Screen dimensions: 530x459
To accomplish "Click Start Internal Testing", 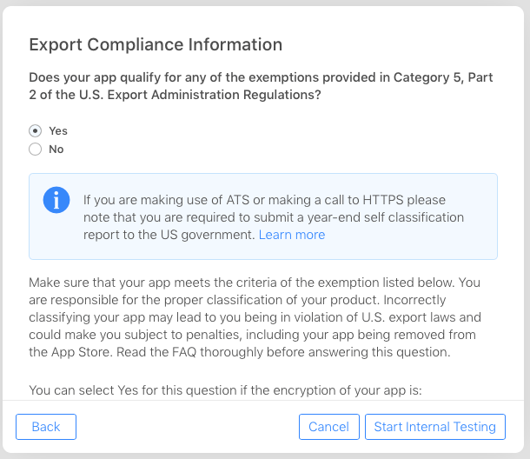I will coord(434,427).
